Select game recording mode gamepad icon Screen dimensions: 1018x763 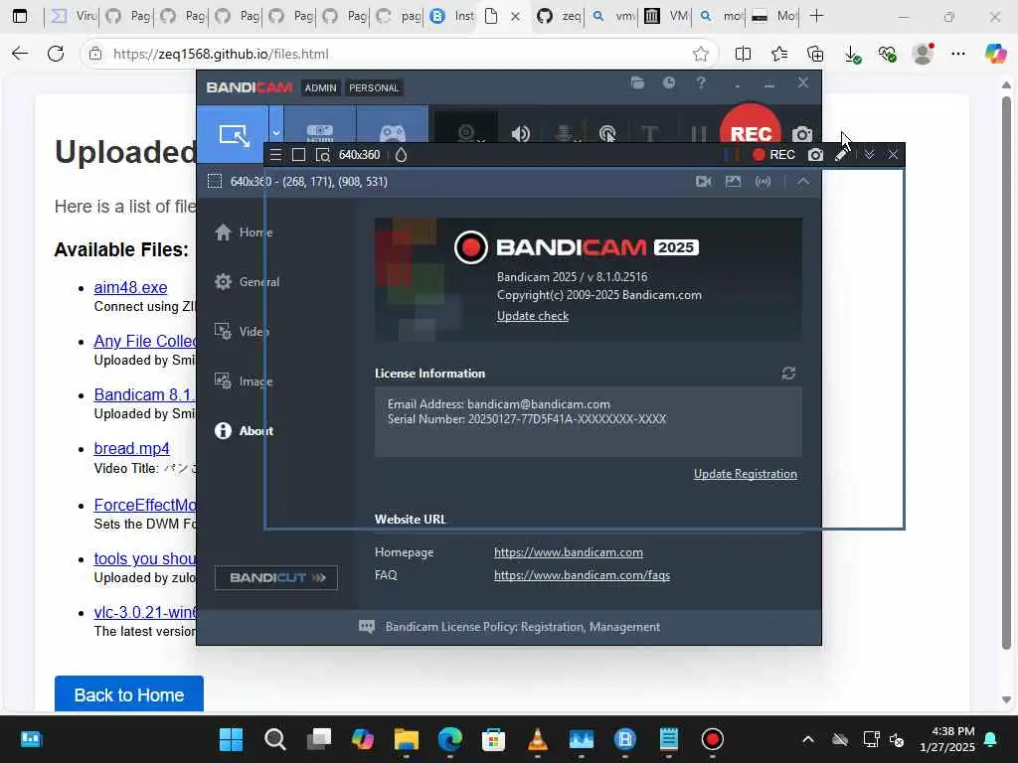tap(392, 134)
